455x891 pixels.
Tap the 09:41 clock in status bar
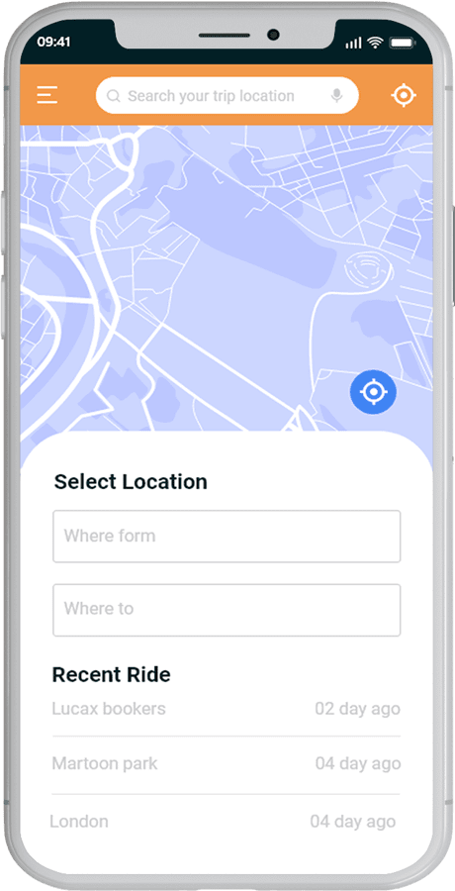coord(53,42)
